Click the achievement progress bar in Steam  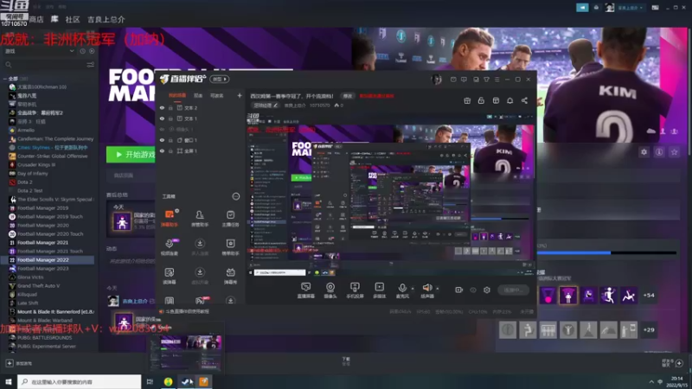coord(607,252)
